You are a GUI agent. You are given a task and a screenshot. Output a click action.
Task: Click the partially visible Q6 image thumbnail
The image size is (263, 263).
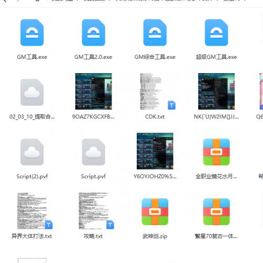click(x=261, y=92)
